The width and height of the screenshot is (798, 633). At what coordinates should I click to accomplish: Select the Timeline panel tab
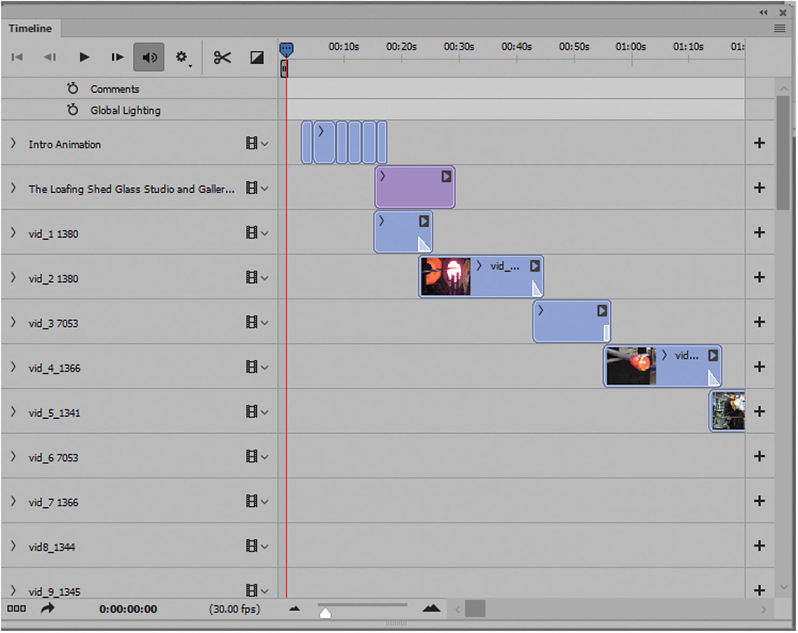pyautogui.click(x=30, y=28)
